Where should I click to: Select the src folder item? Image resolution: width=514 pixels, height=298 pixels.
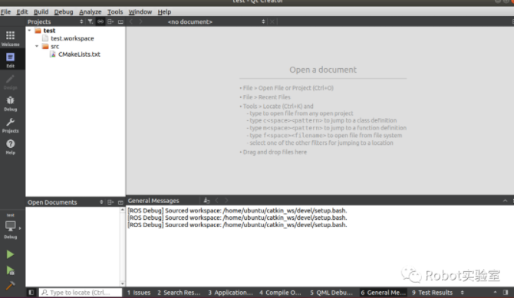[54, 46]
